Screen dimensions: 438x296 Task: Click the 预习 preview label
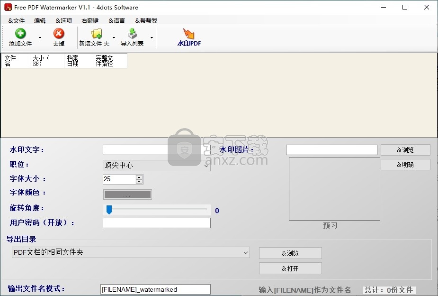(331, 225)
